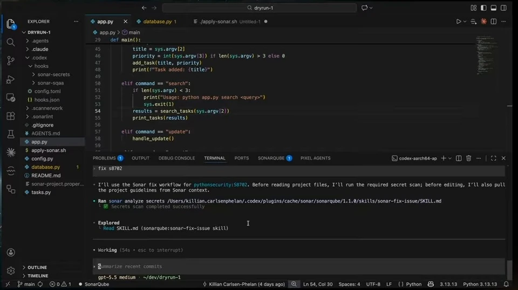Click the Go Forward arrow in title bar
Image resolution: width=518 pixels, height=290 pixels.
tap(154, 8)
